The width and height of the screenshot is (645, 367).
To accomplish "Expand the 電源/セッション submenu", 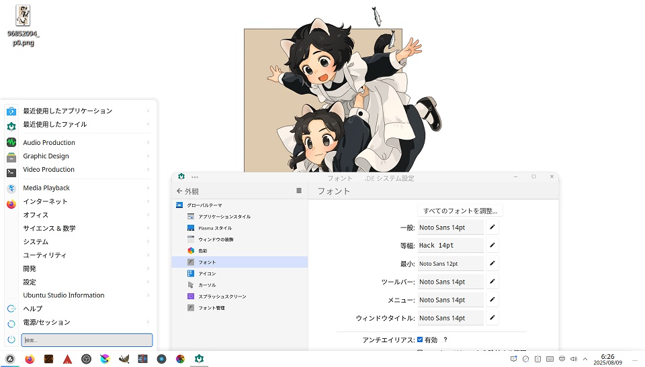I will pyautogui.click(x=87, y=322).
